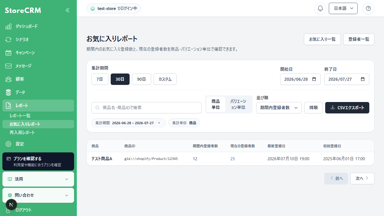
Task: Open the 期間内登録者数 sort dropdown
Action: pyautogui.click(x=279, y=108)
